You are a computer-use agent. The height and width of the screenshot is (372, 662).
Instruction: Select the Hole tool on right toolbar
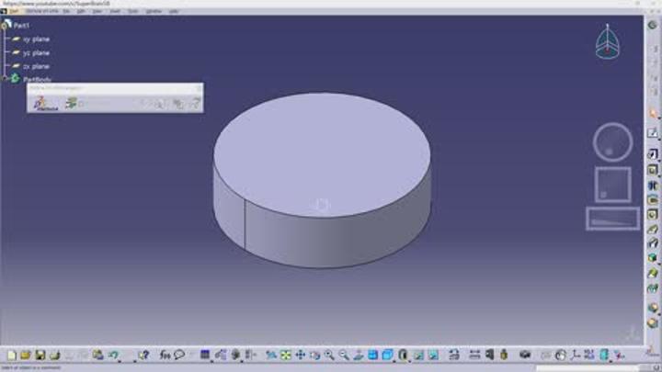652,215
